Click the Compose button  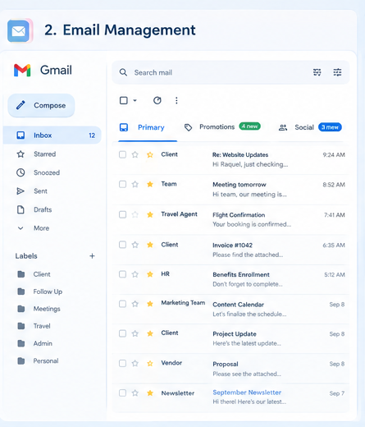[41, 105]
